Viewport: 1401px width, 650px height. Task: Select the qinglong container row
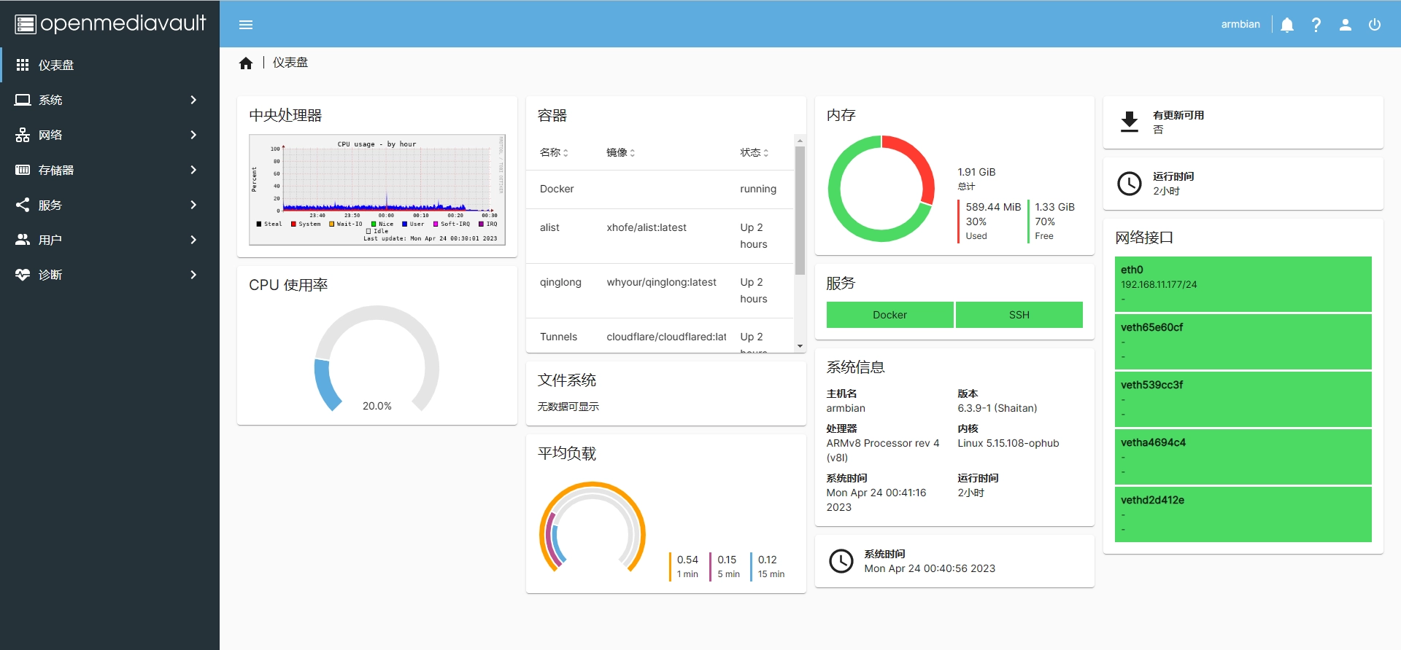pos(660,291)
